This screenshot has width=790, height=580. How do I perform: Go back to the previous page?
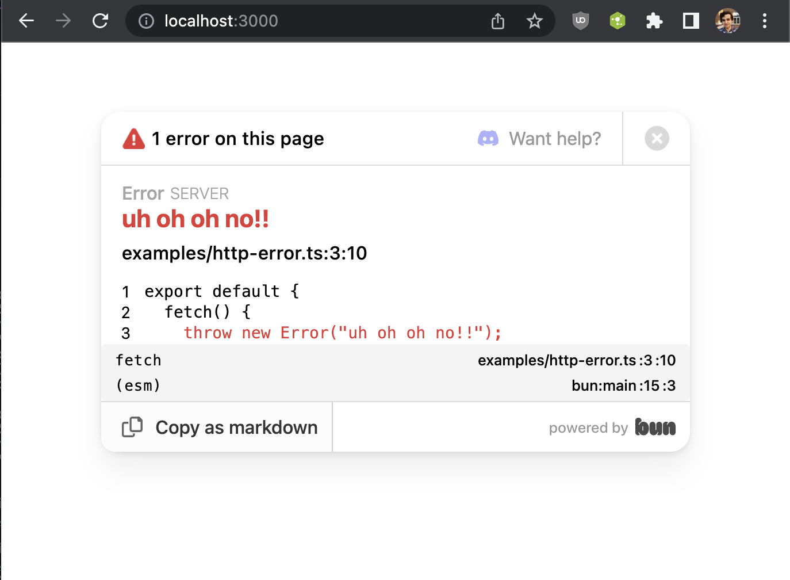click(x=26, y=21)
